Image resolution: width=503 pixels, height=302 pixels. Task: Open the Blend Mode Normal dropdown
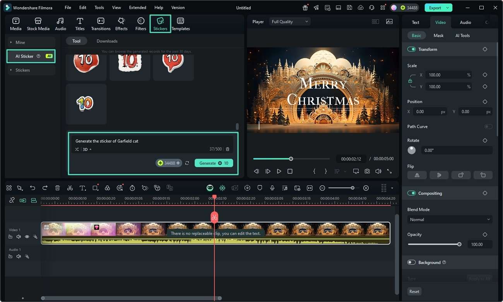click(450, 219)
